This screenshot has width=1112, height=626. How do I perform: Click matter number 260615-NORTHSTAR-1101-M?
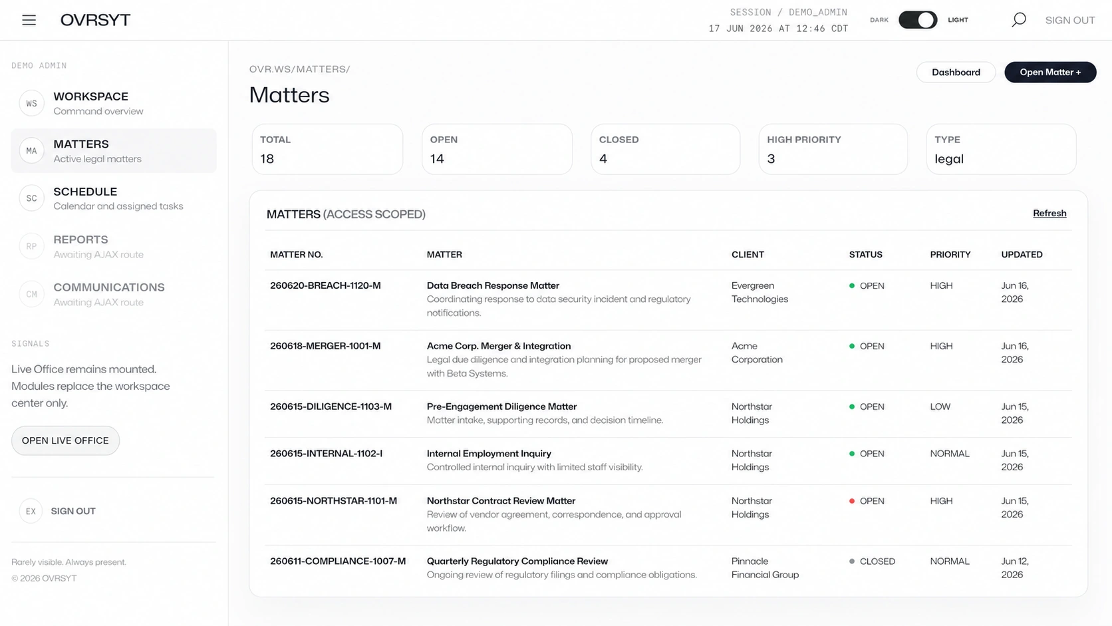[x=333, y=501]
